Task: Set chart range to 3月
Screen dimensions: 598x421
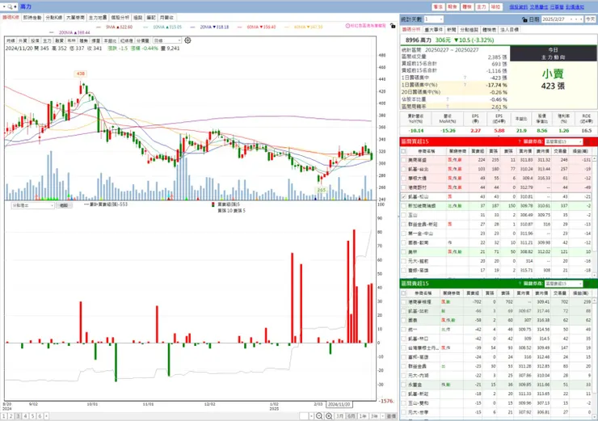Action: coord(339,416)
